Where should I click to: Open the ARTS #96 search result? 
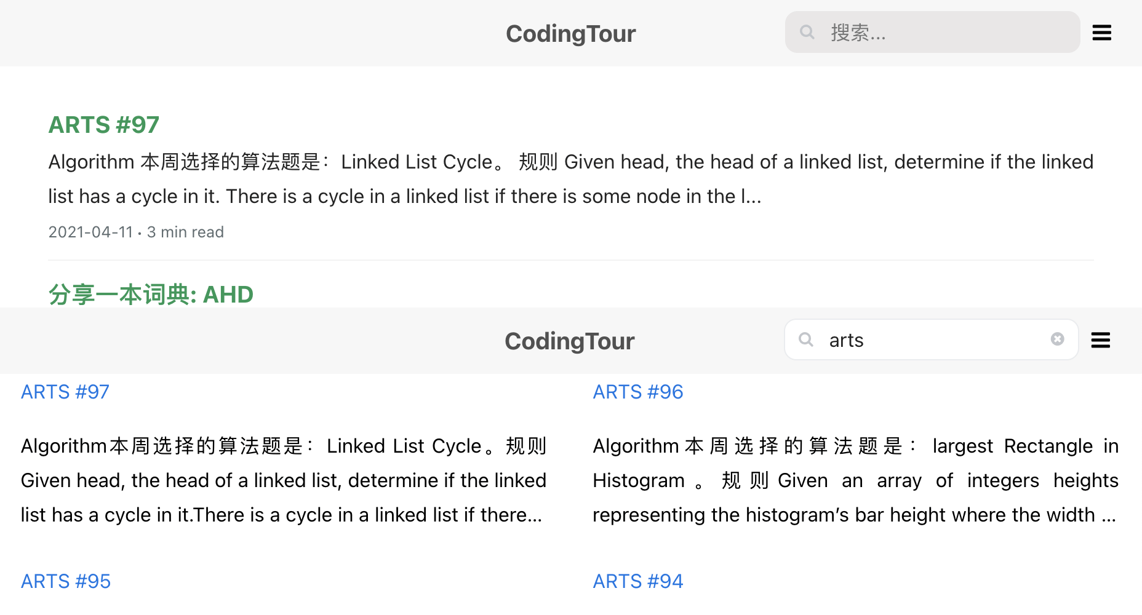(x=637, y=392)
